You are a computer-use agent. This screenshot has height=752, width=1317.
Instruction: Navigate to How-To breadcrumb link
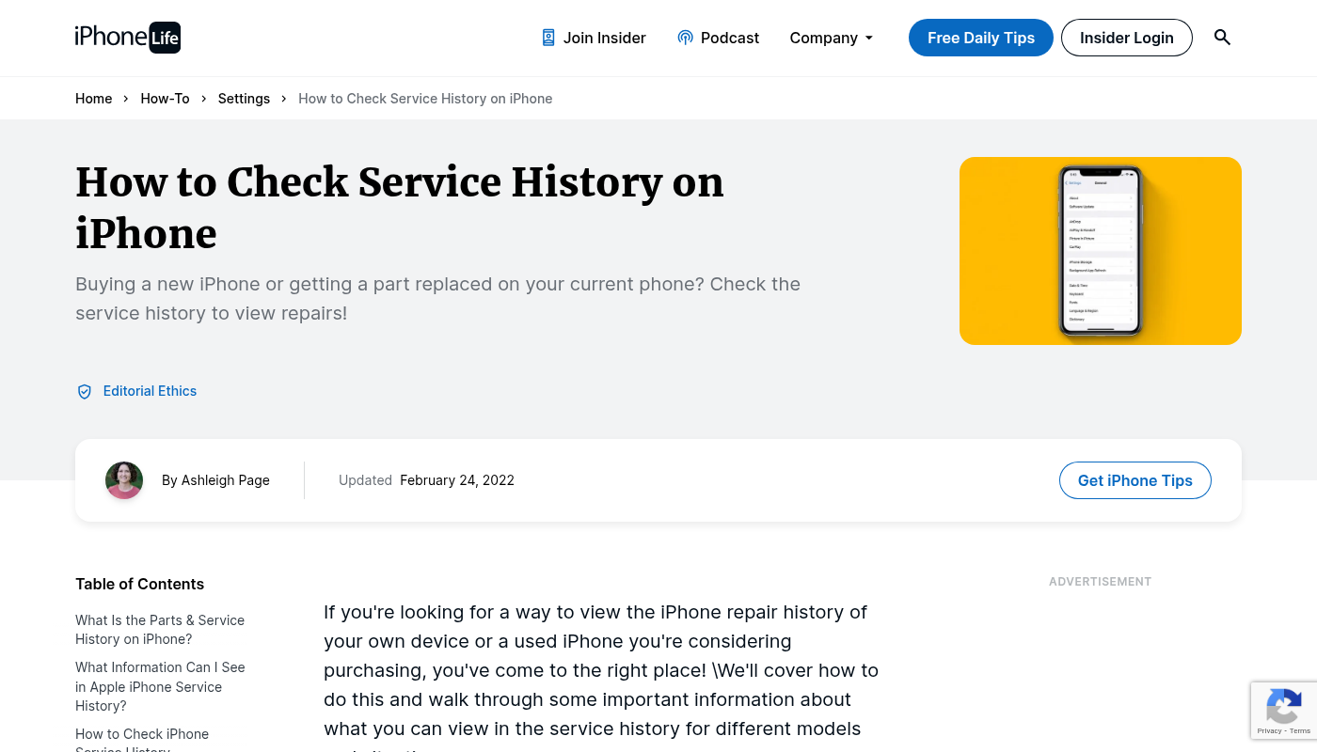pos(165,99)
